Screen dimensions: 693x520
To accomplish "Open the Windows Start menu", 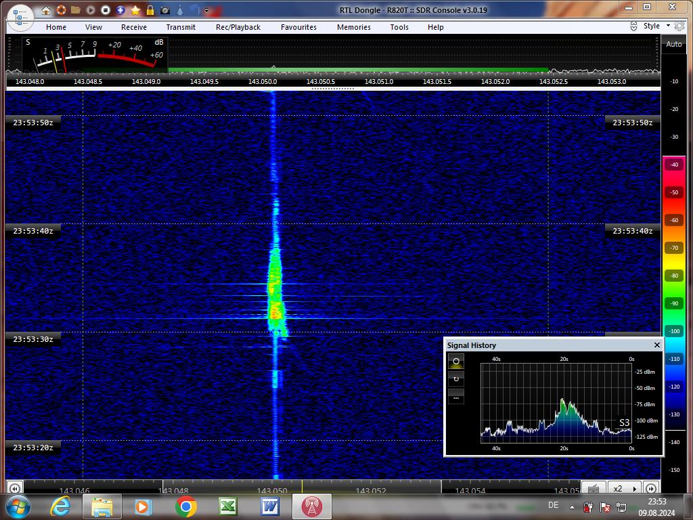I will pyautogui.click(x=17, y=506).
